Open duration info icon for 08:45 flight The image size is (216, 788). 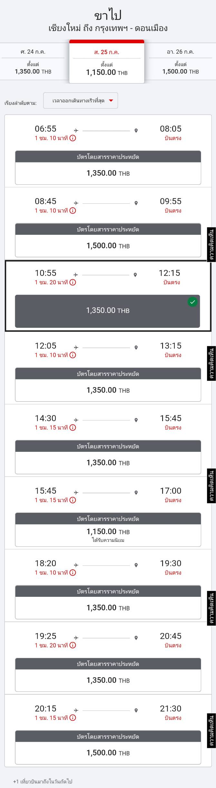[x=73, y=211]
